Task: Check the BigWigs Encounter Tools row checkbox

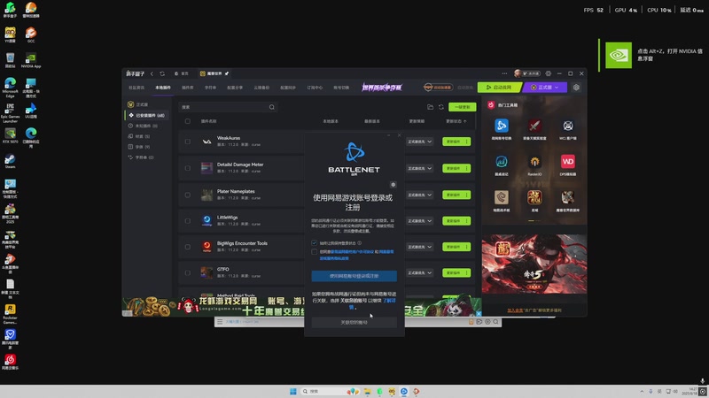Action: click(188, 247)
